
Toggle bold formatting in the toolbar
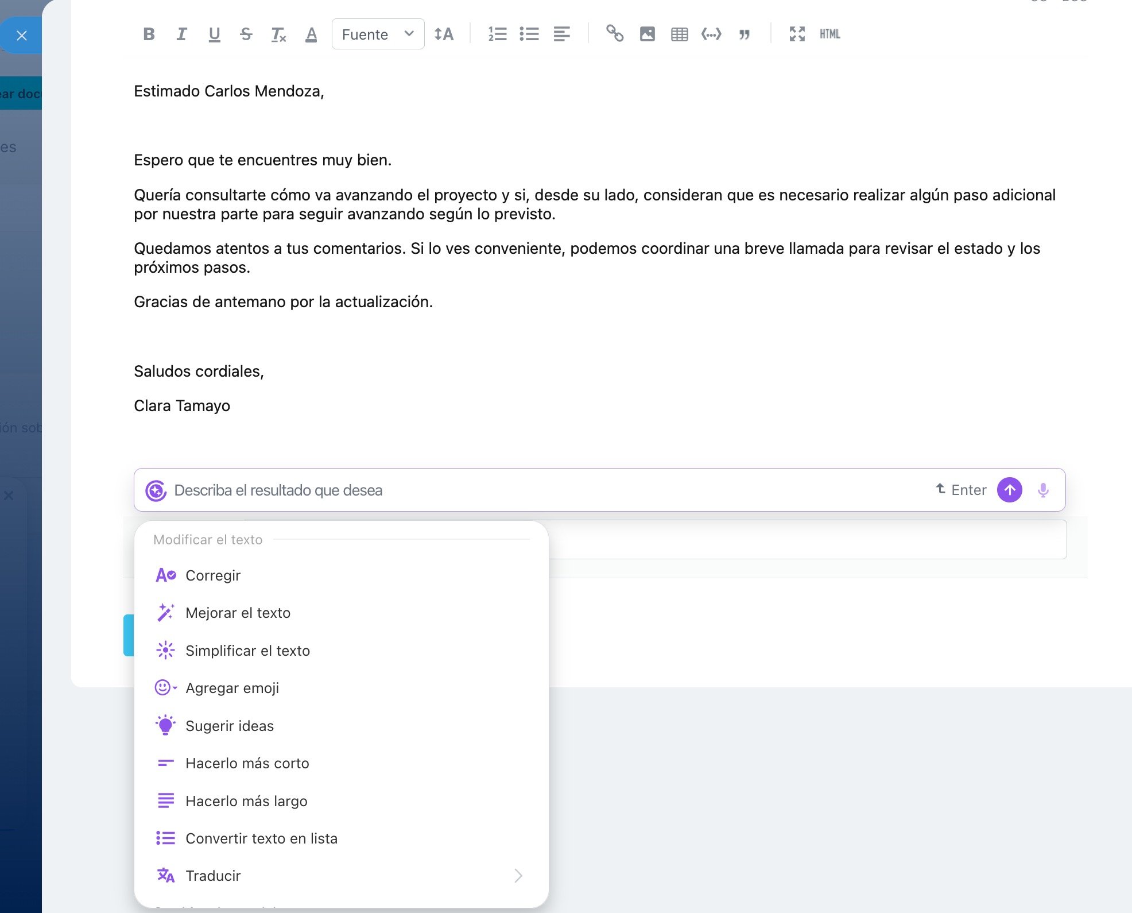pos(149,34)
